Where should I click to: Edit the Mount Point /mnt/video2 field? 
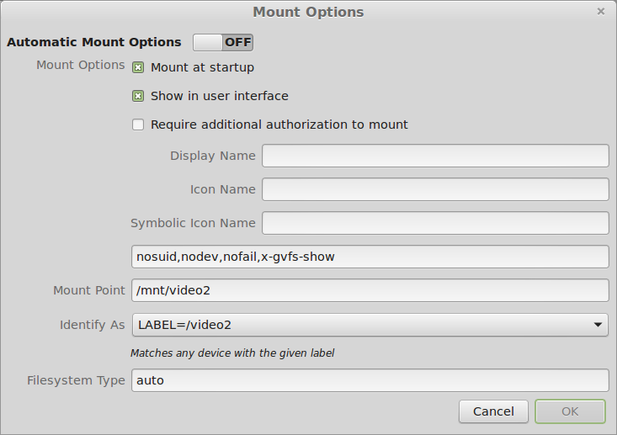pos(370,290)
